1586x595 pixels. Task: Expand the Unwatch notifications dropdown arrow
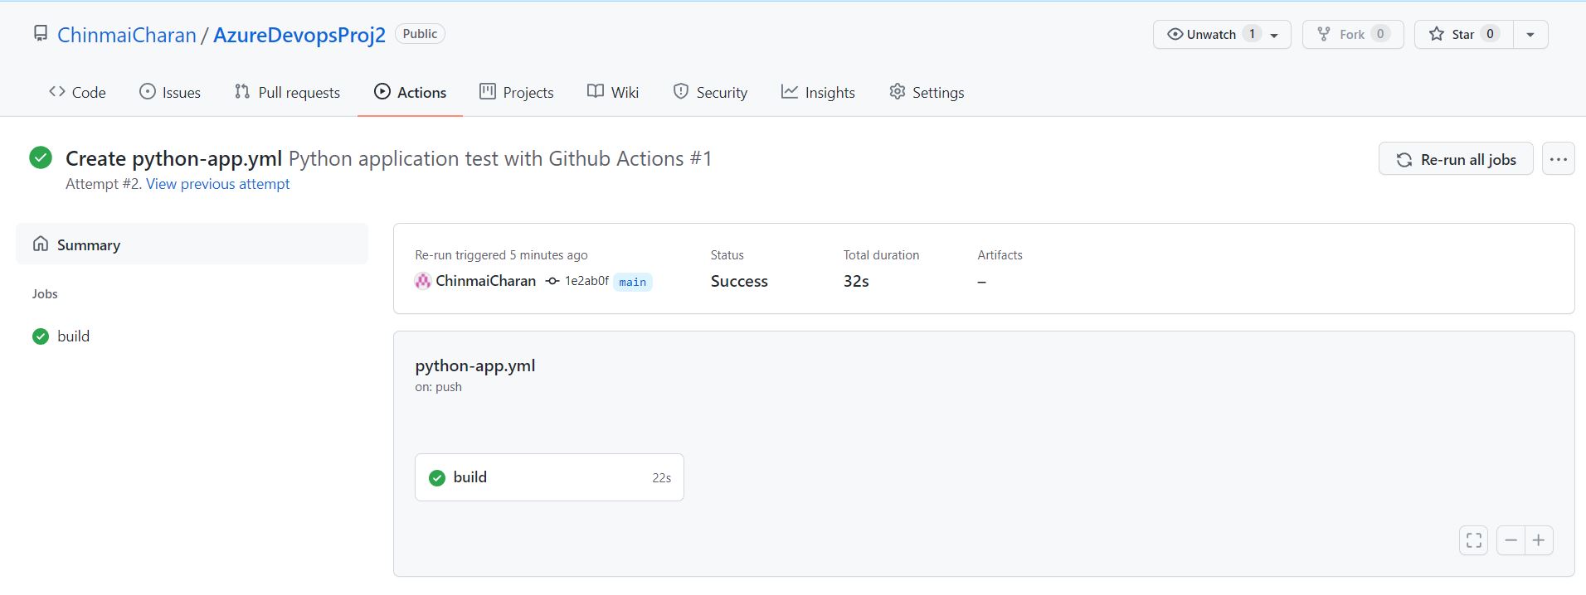pyautogui.click(x=1275, y=35)
